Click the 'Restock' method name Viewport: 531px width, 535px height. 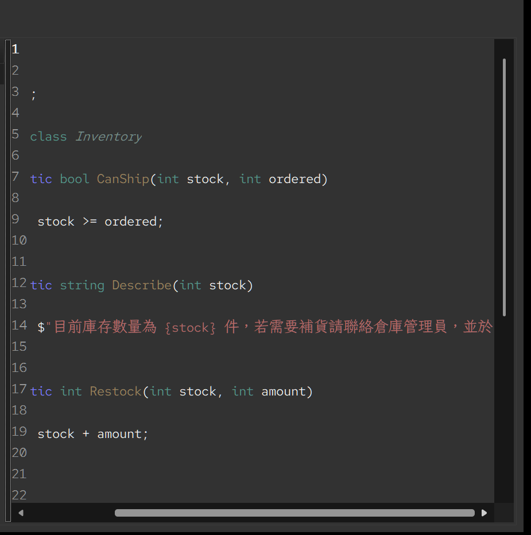[x=116, y=391]
